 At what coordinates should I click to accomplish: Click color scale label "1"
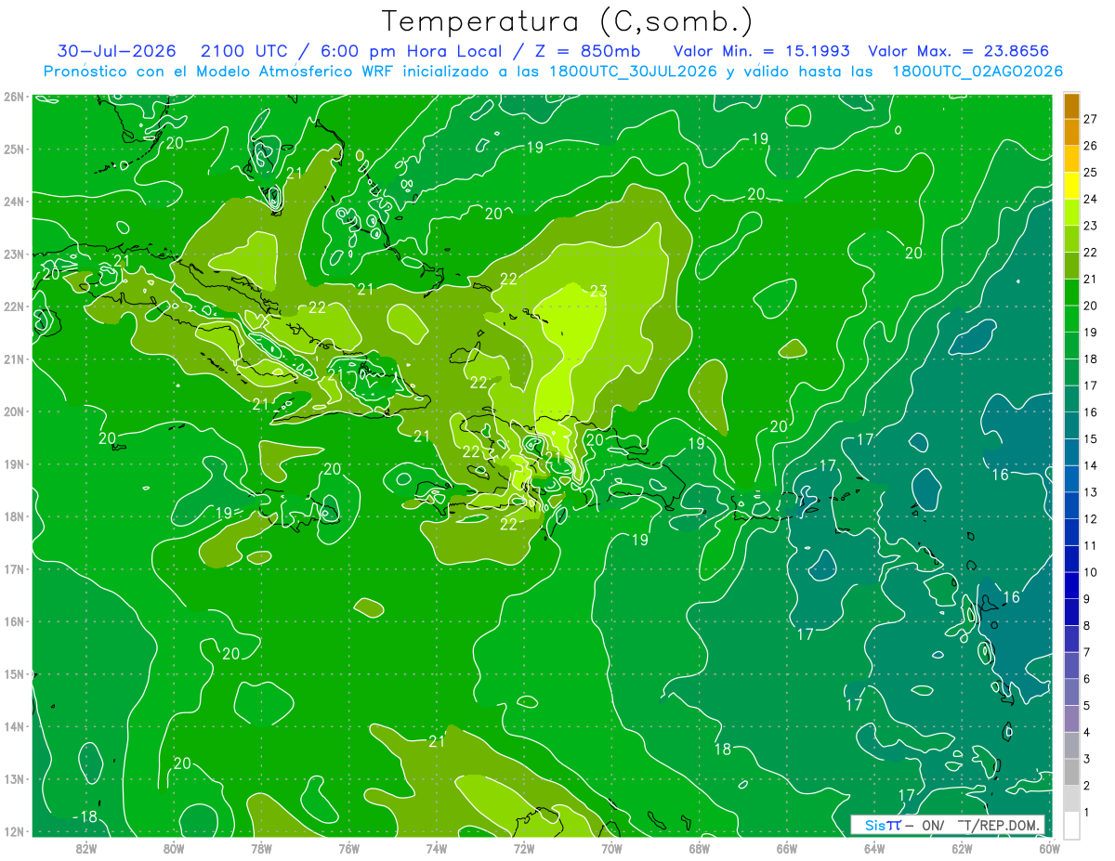coord(1087,812)
